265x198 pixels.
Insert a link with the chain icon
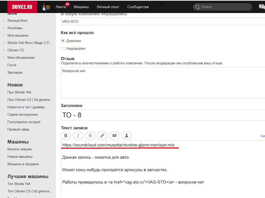(102, 135)
